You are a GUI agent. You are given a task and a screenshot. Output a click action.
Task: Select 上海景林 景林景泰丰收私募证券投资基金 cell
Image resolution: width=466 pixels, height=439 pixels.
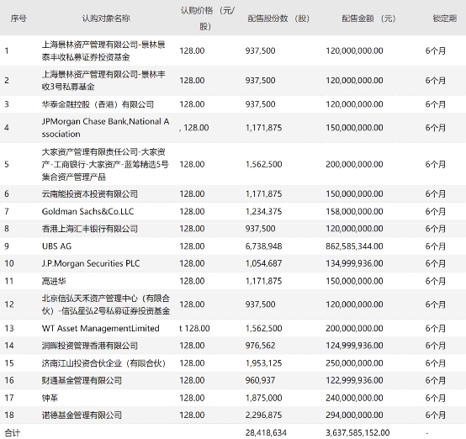(103, 50)
